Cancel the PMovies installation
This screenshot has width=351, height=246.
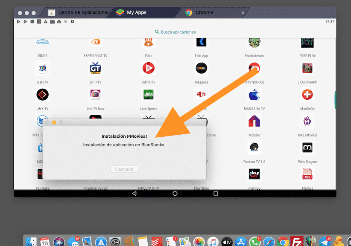[124, 169]
